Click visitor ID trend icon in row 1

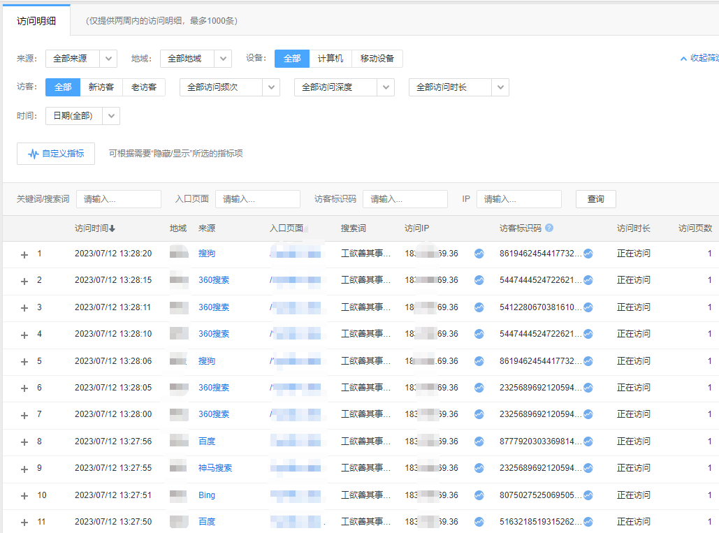588,254
